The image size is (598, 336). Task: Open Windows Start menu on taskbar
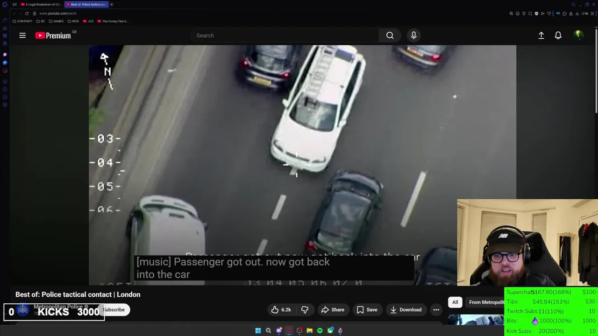[x=258, y=330]
